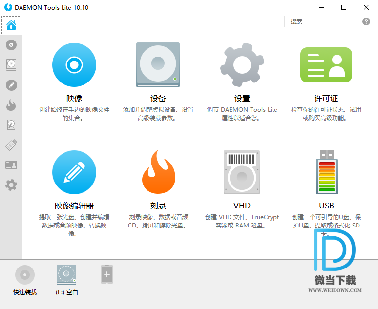The image size is (378, 309).
Task: Open the USB stick sidebar icon
Action: pyautogui.click(x=11, y=145)
